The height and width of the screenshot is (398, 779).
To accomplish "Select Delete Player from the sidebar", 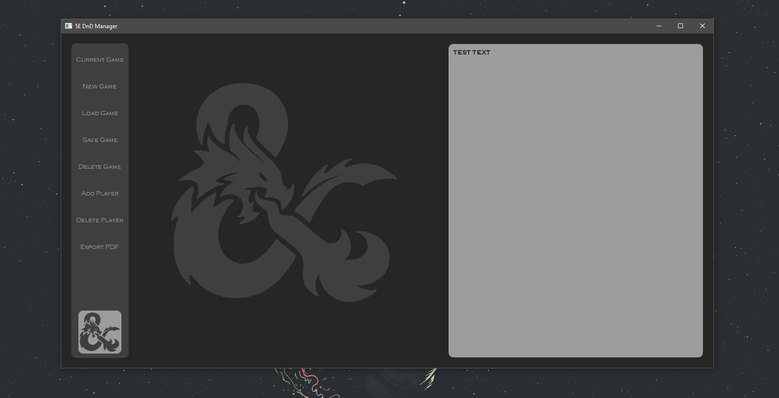I will (99, 220).
